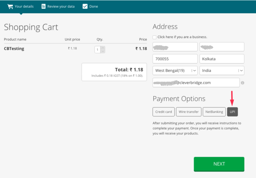This screenshot has width=256, height=178.
Task: Click the postal code field showing 700055
Action: pos(175,59)
